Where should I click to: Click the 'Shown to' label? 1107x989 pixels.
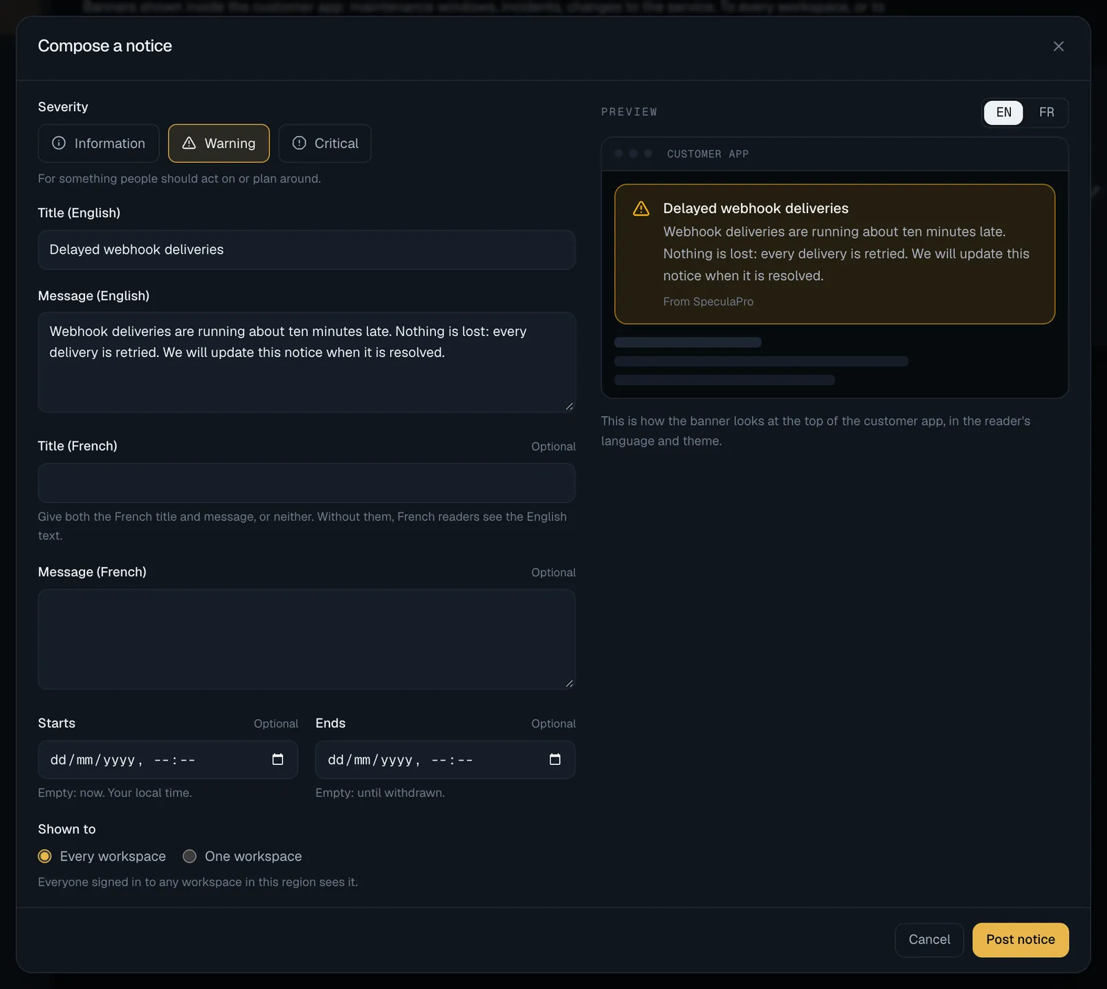(x=67, y=829)
